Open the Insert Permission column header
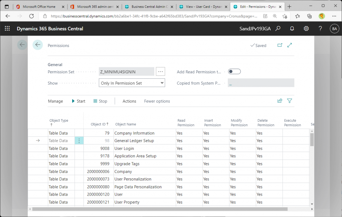The height and width of the screenshot is (217, 342). click(212, 123)
